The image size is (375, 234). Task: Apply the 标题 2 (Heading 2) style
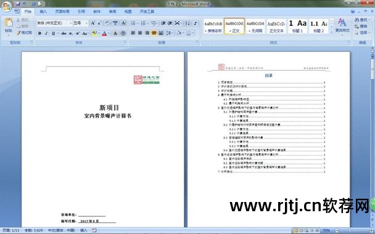[318, 26]
